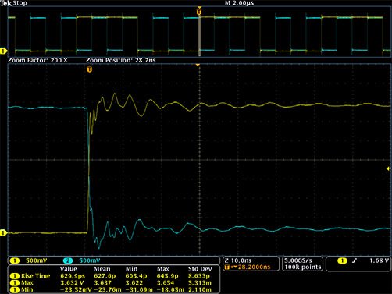Image resolution: width=392 pixels, height=294 pixels.
Task: Click the Rise Time measurement channel badge
Action: tap(15, 276)
